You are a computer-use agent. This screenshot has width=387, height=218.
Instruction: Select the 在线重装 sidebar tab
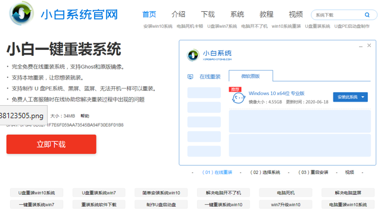(x=210, y=77)
